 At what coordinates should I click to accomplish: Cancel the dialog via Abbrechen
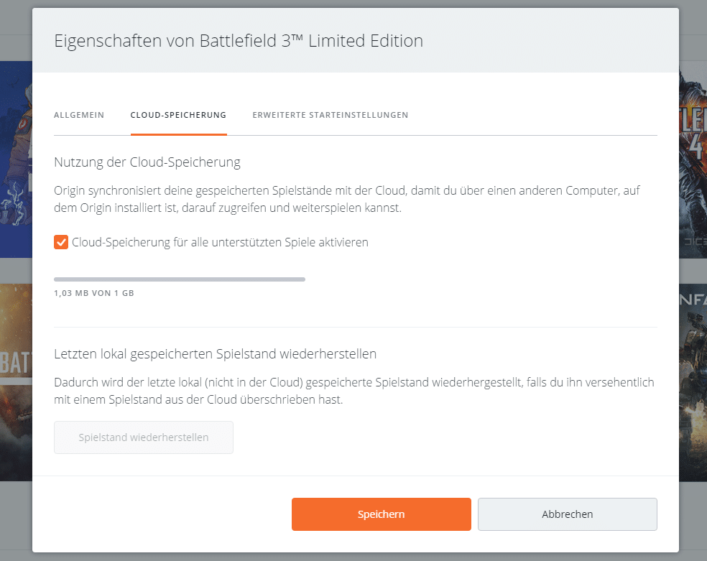(x=567, y=514)
